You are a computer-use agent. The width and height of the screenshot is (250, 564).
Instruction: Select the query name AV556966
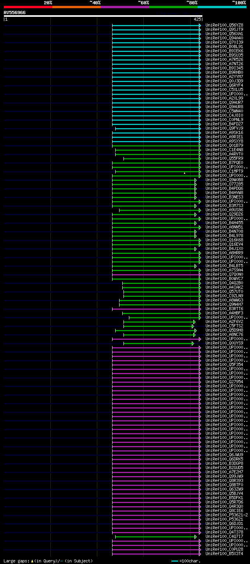(15, 12)
